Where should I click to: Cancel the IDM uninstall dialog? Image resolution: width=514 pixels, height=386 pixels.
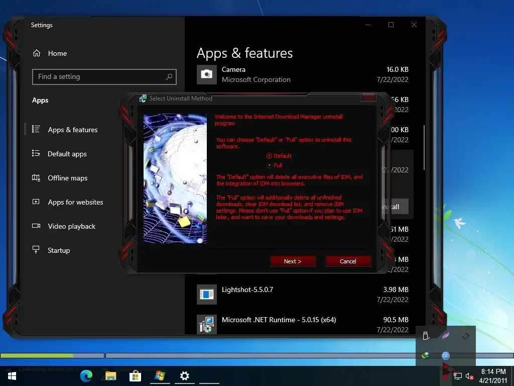[x=348, y=261]
